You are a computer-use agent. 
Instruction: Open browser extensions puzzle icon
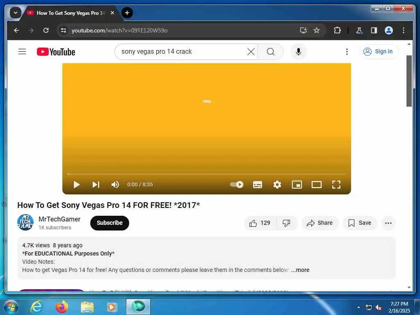point(337,30)
